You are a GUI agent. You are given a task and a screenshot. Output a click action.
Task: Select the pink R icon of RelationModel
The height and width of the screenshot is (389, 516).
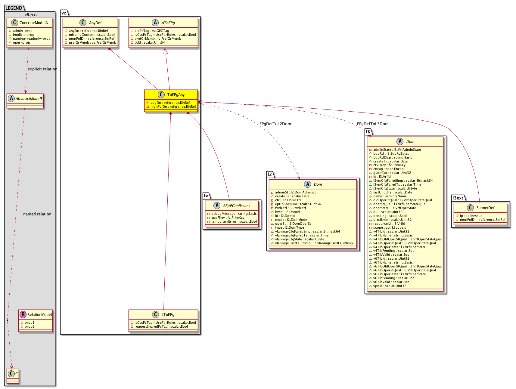23,315
